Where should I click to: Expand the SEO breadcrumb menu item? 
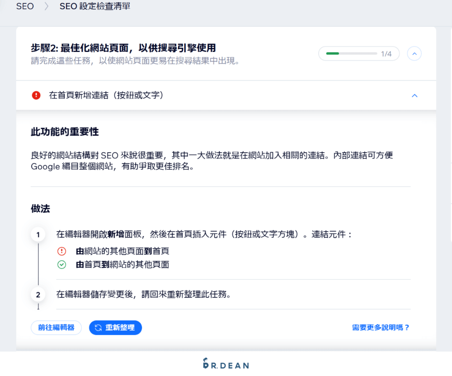pyautogui.click(x=25, y=6)
